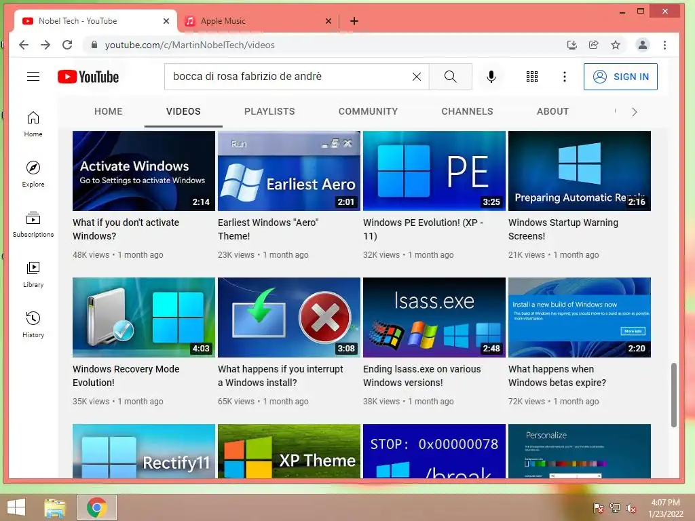Click taskbar clock showing 4:07 PM
Screen dimensions: 695x521
click(665, 508)
